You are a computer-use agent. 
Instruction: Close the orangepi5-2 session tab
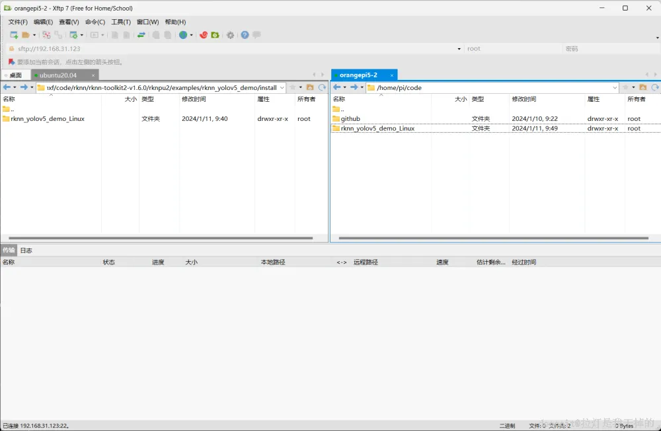[391, 75]
